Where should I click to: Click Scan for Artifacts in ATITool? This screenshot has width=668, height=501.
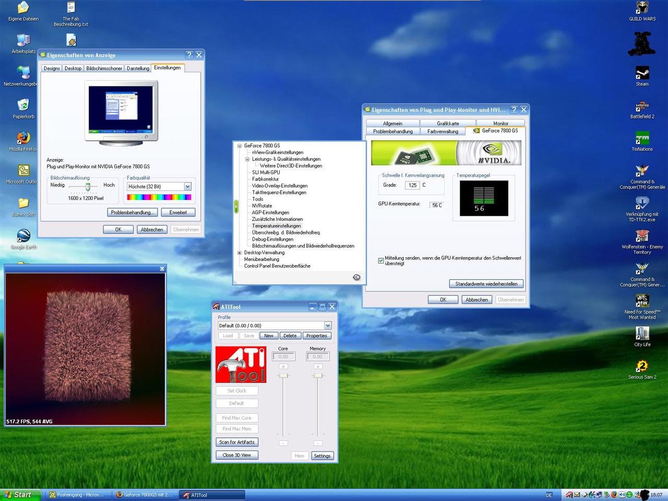237,442
